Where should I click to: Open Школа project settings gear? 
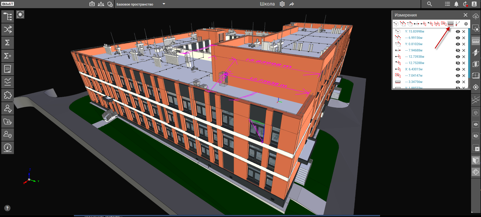[x=282, y=4]
